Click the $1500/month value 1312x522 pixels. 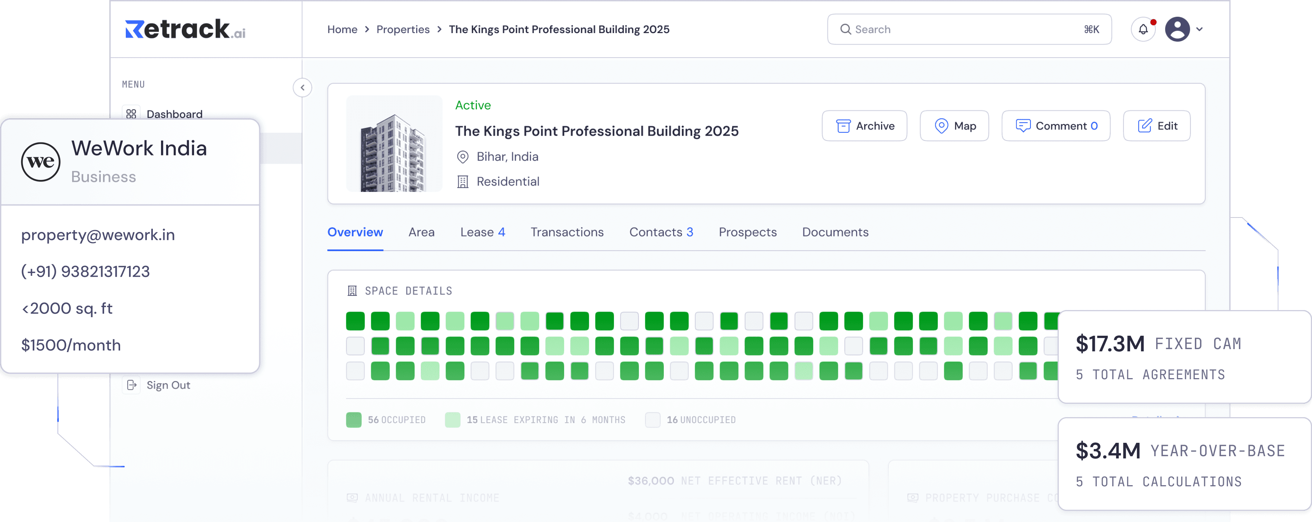[x=71, y=345]
